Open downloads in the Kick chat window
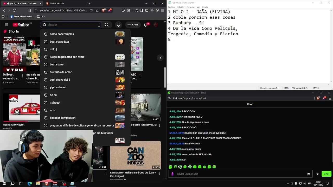The height and width of the screenshot is (187, 333). tap(330, 98)
